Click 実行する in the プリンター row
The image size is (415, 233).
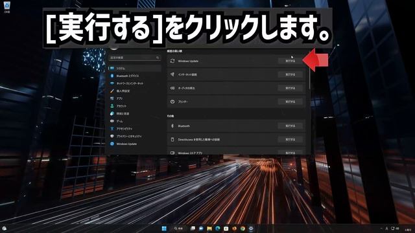coord(290,102)
